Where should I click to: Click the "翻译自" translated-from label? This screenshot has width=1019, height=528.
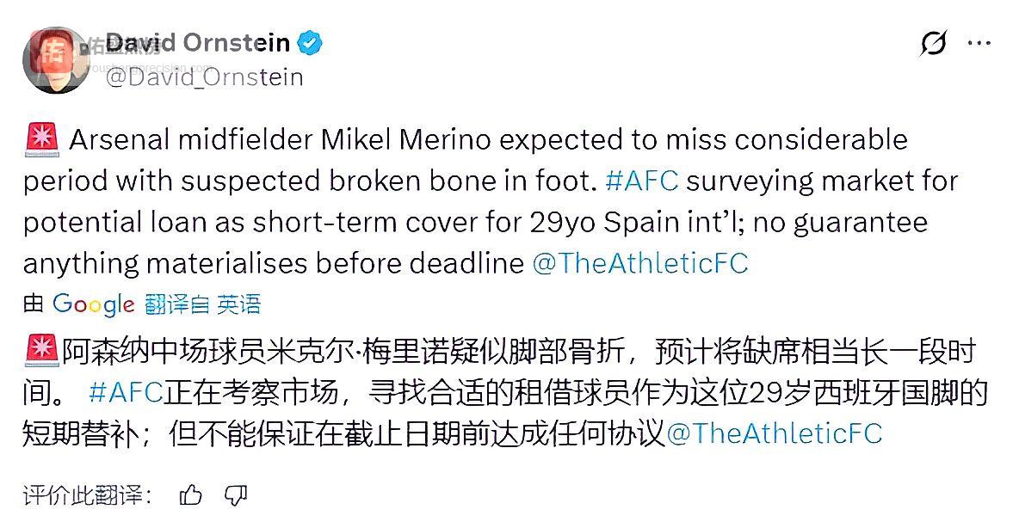click(x=176, y=304)
